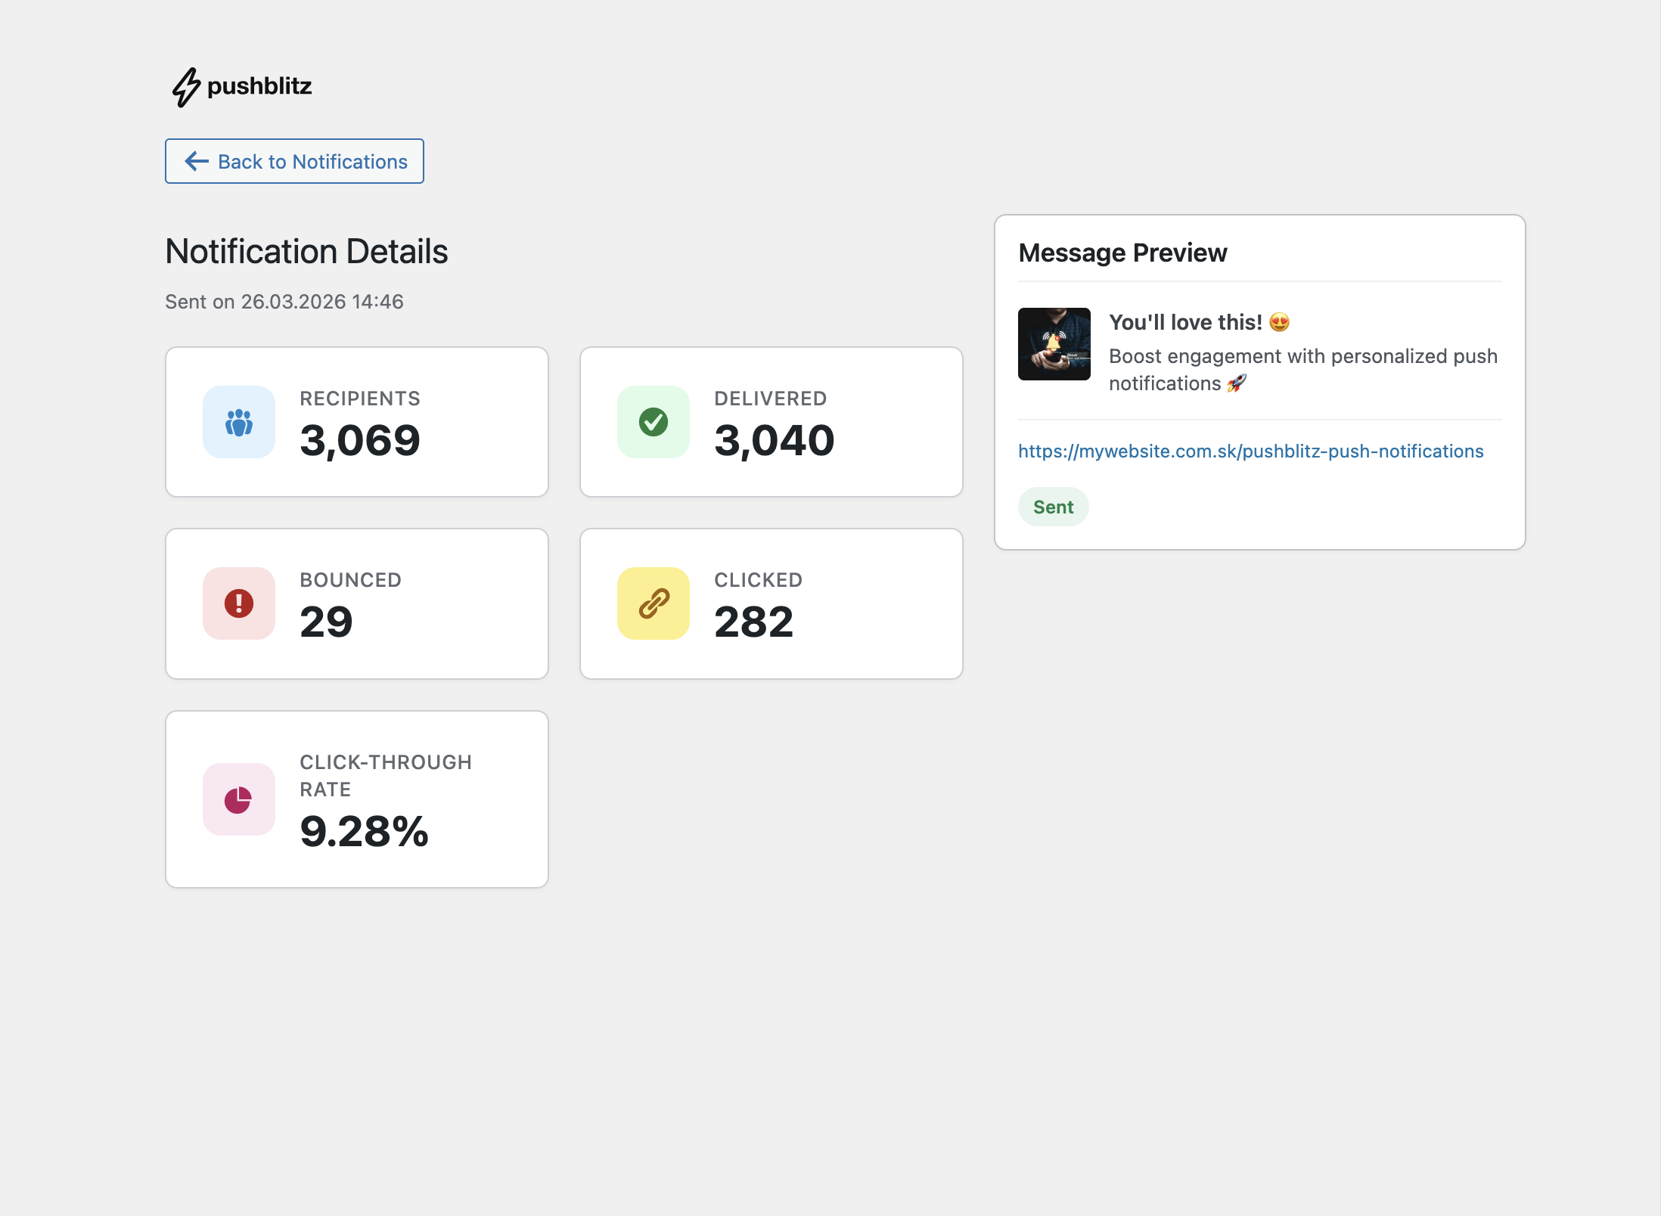
Task: Click the yellow Clicked link chain icon
Action: click(654, 603)
